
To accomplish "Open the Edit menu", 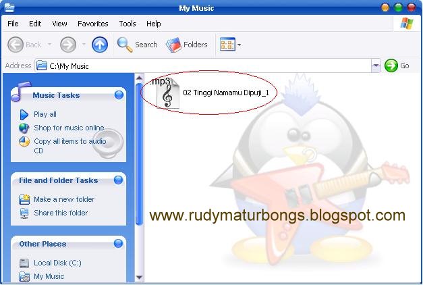I will (x=35, y=24).
